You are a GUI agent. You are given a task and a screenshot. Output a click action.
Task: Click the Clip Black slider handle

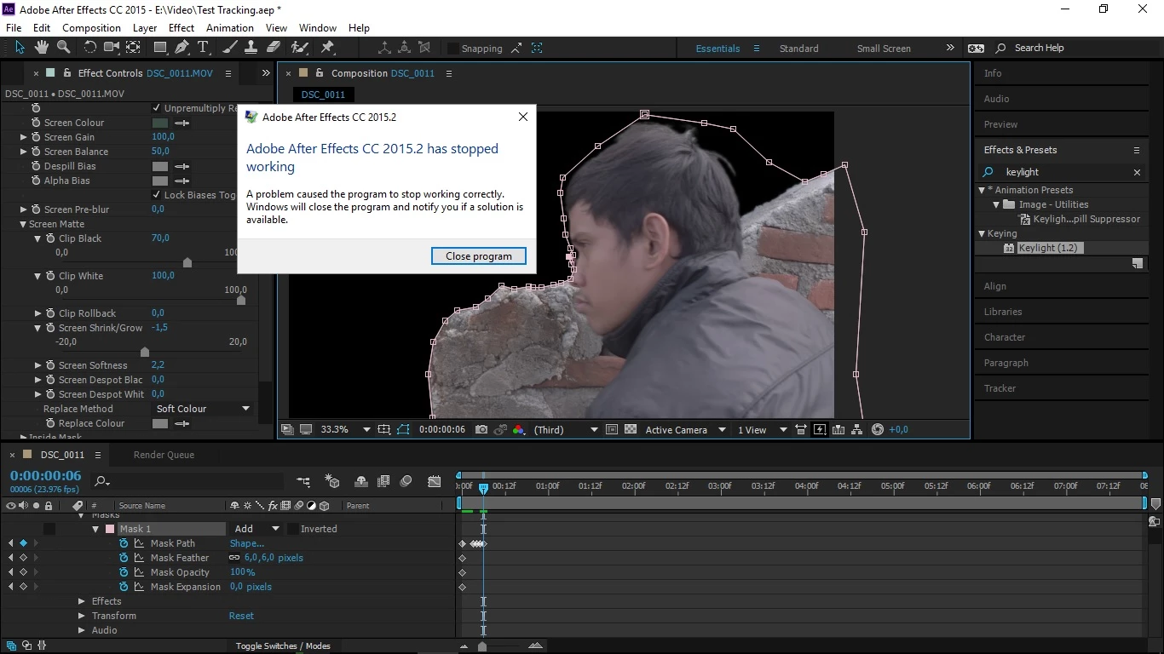[187, 262]
